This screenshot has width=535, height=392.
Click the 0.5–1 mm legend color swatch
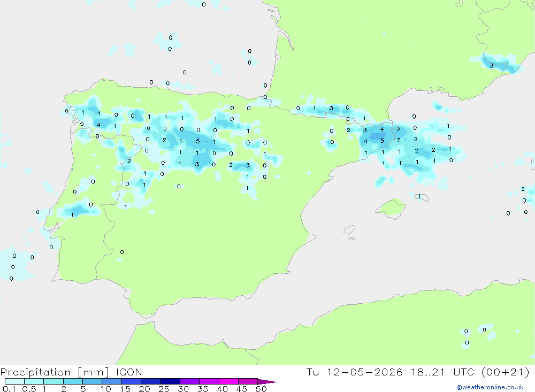34,381
